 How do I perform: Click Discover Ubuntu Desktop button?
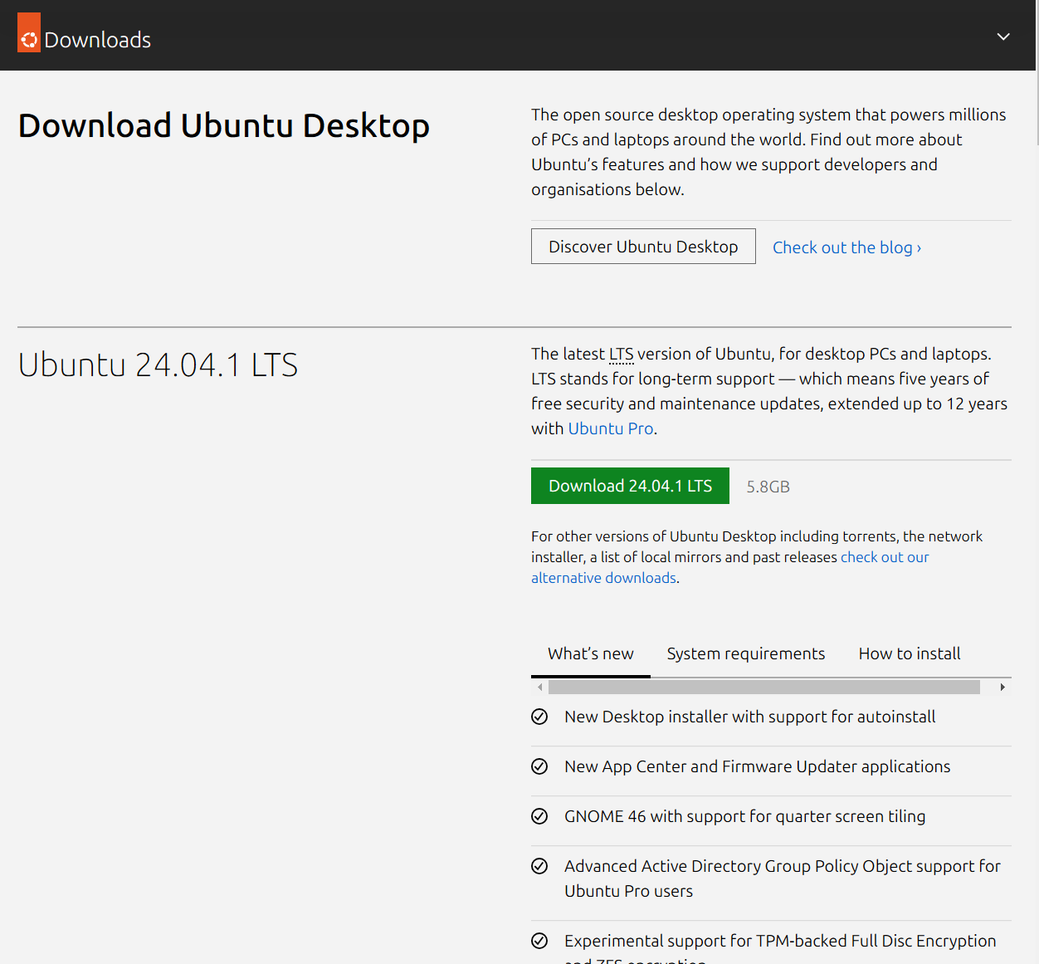tap(643, 247)
